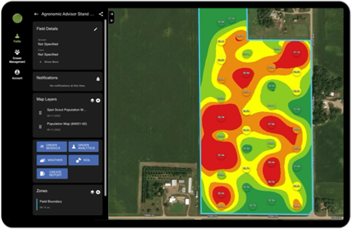Add a new map layer

pos(98,100)
